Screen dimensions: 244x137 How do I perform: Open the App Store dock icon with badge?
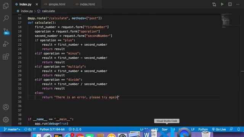coord(69,135)
